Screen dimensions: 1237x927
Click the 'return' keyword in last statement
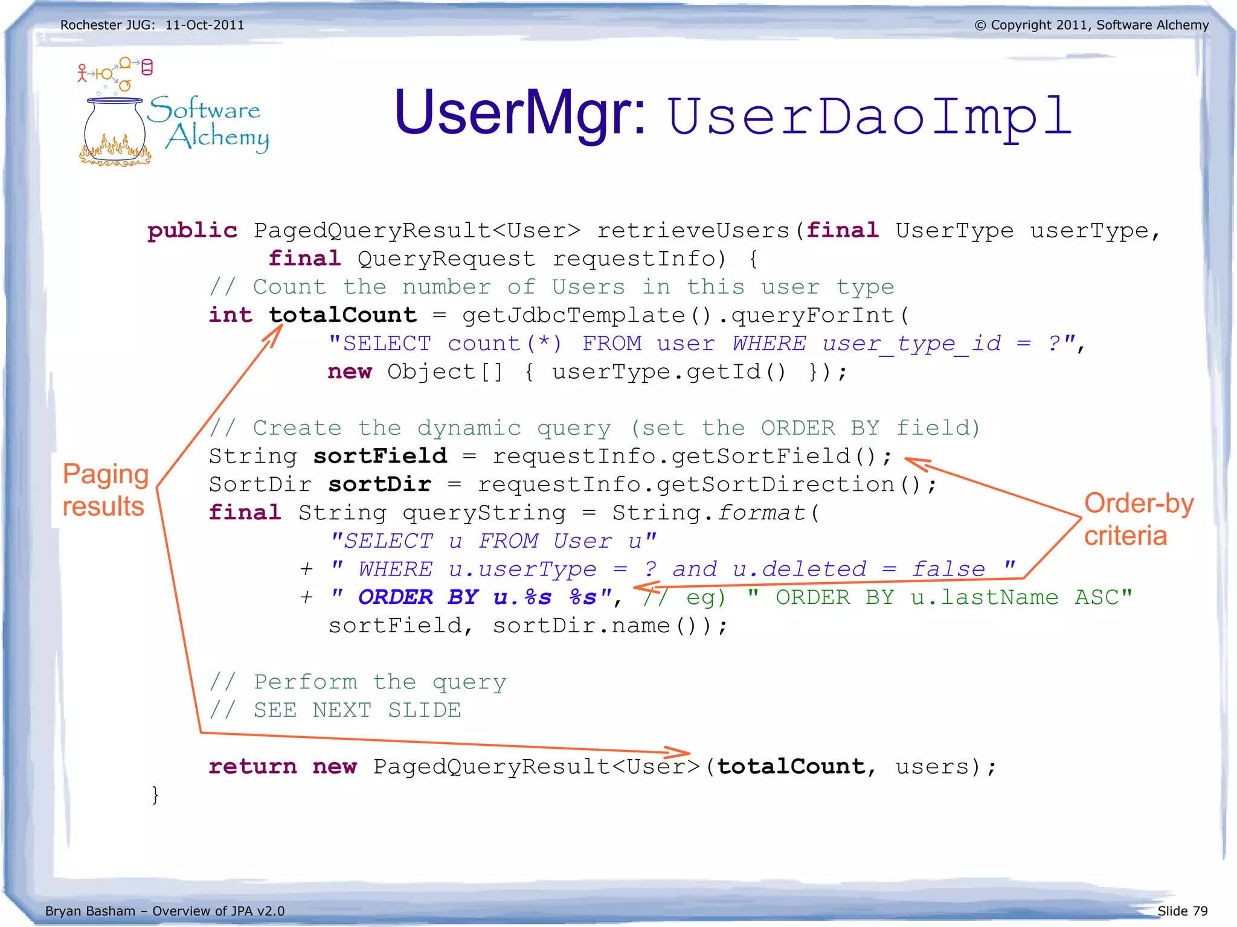coord(252,766)
